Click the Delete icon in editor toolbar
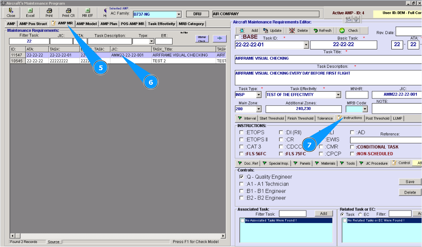422x247 pixels. pos(299,31)
